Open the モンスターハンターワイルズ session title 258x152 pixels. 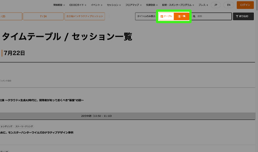tap(36, 133)
